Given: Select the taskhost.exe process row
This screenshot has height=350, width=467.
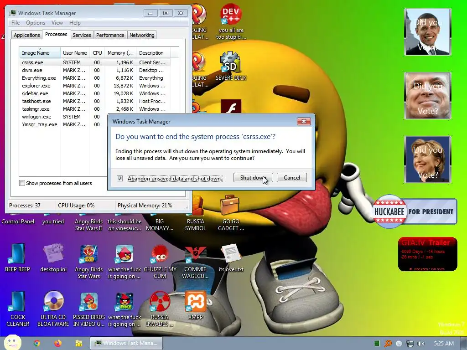Looking at the screenshot, I should pyautogui.click(x=95, y=101).
